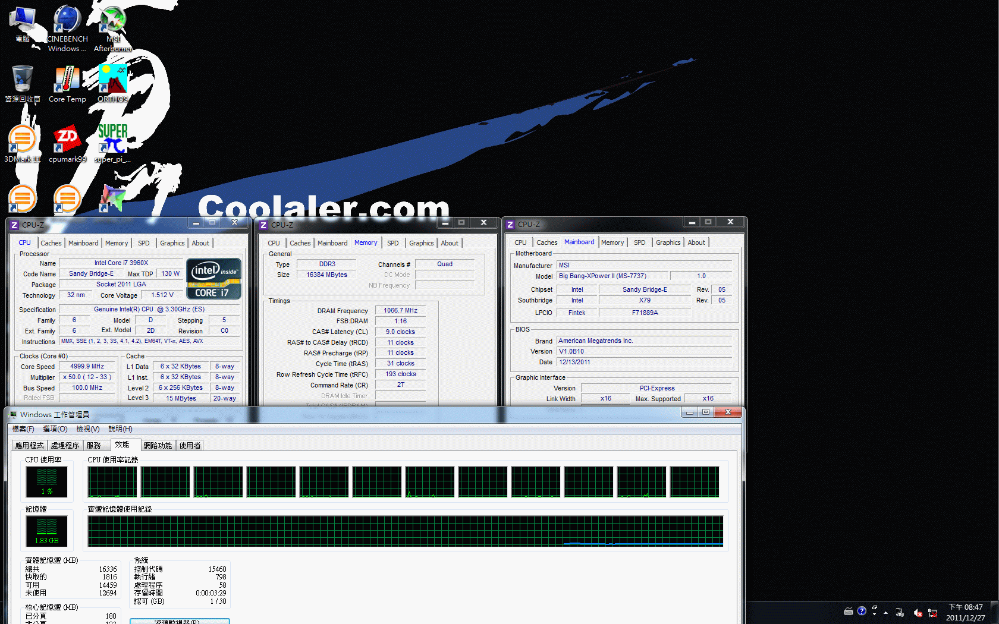This screenshot has width=999, height=624.
Task: Open the ORTHOS desktop shortcut
Action: pyautogui.click(x=112, y=83)
